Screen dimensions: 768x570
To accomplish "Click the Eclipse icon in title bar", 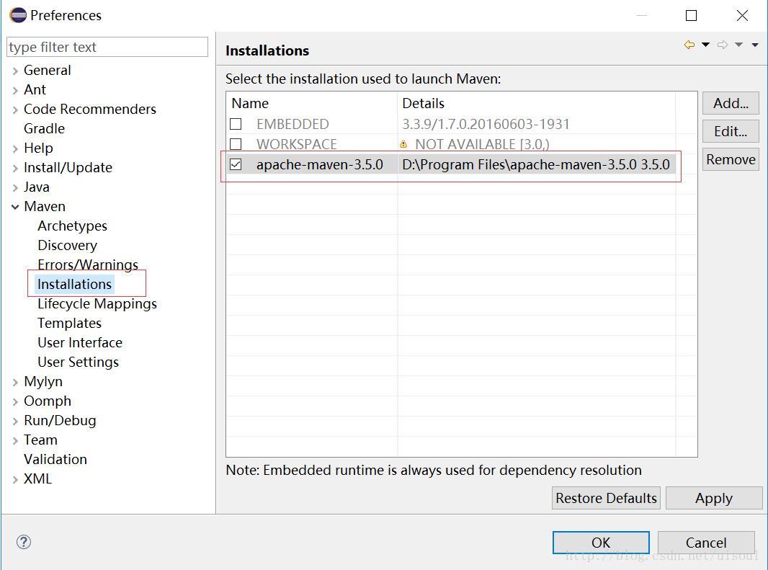I will (x=17, y=15).
